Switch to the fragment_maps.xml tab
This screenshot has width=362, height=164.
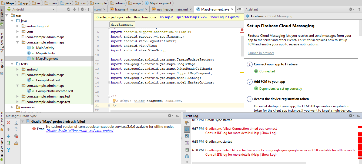tap(129, 9)
